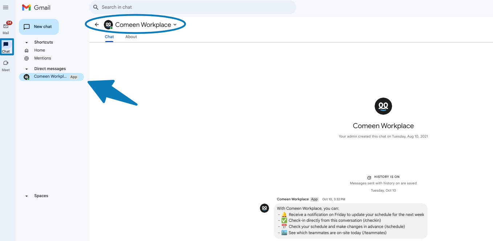Click the Comeen Workplace title below the logo

point(383,126)
